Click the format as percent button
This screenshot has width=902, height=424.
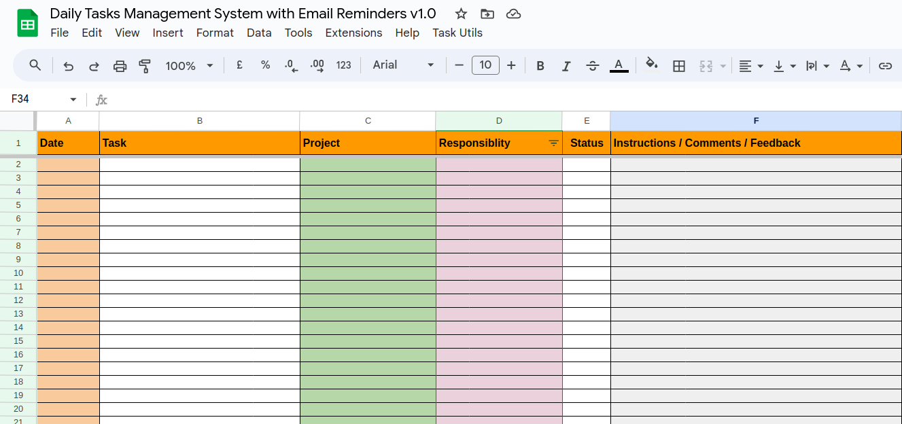point(265,65)
